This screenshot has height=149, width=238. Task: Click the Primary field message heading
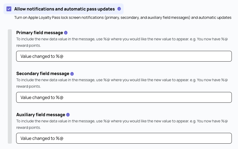(x=40, y=33)
